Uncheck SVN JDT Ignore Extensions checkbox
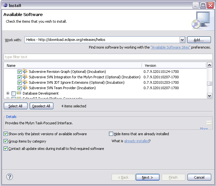Image resolution: width=216 pixels, height=186 pixels. pyautogui.click(x=19, y=82)
